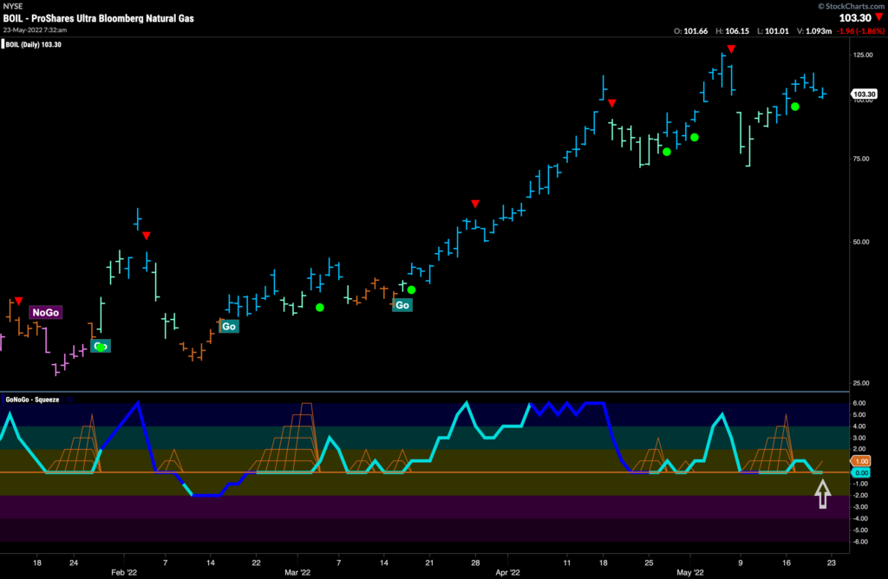
Task: Click the '21' date axis label
Action: (429, 563)
